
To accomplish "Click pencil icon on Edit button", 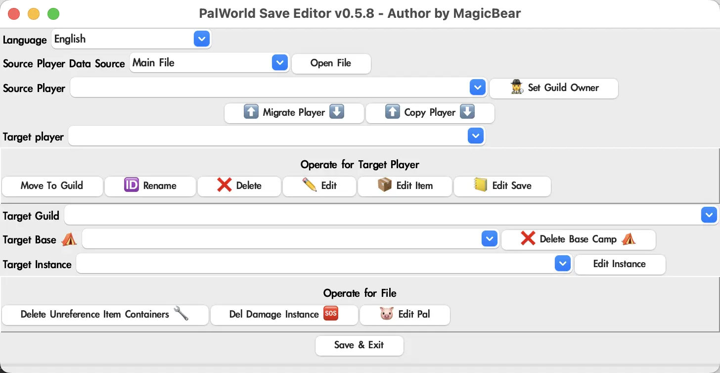I will pos(310,185).
